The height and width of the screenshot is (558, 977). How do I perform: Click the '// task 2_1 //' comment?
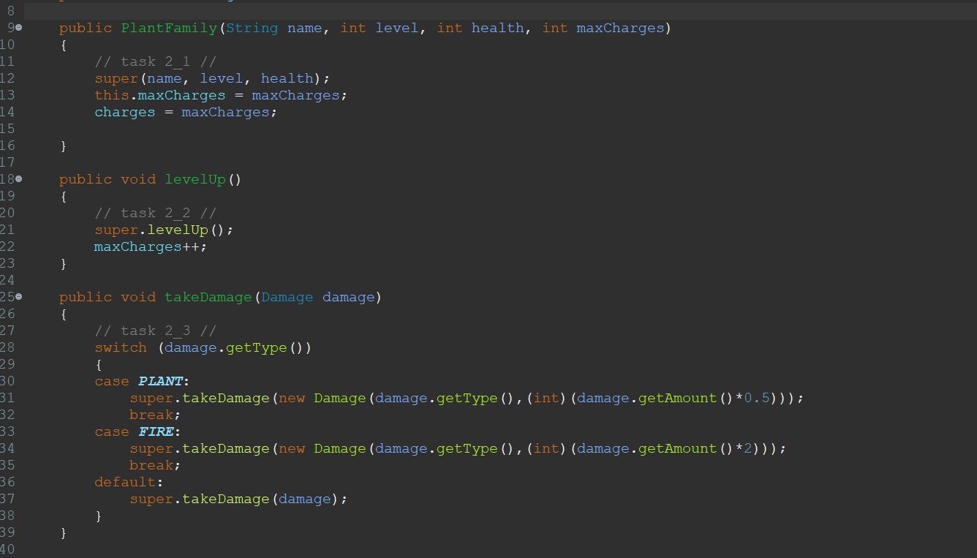156,61
